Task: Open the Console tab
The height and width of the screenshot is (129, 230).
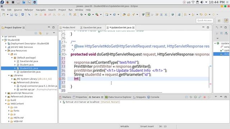Action: 153,97
